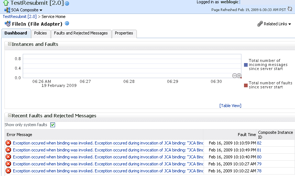Click 'Feb 16, 2009 10:10:22 AM' fault time

click(x=232, y=171)
